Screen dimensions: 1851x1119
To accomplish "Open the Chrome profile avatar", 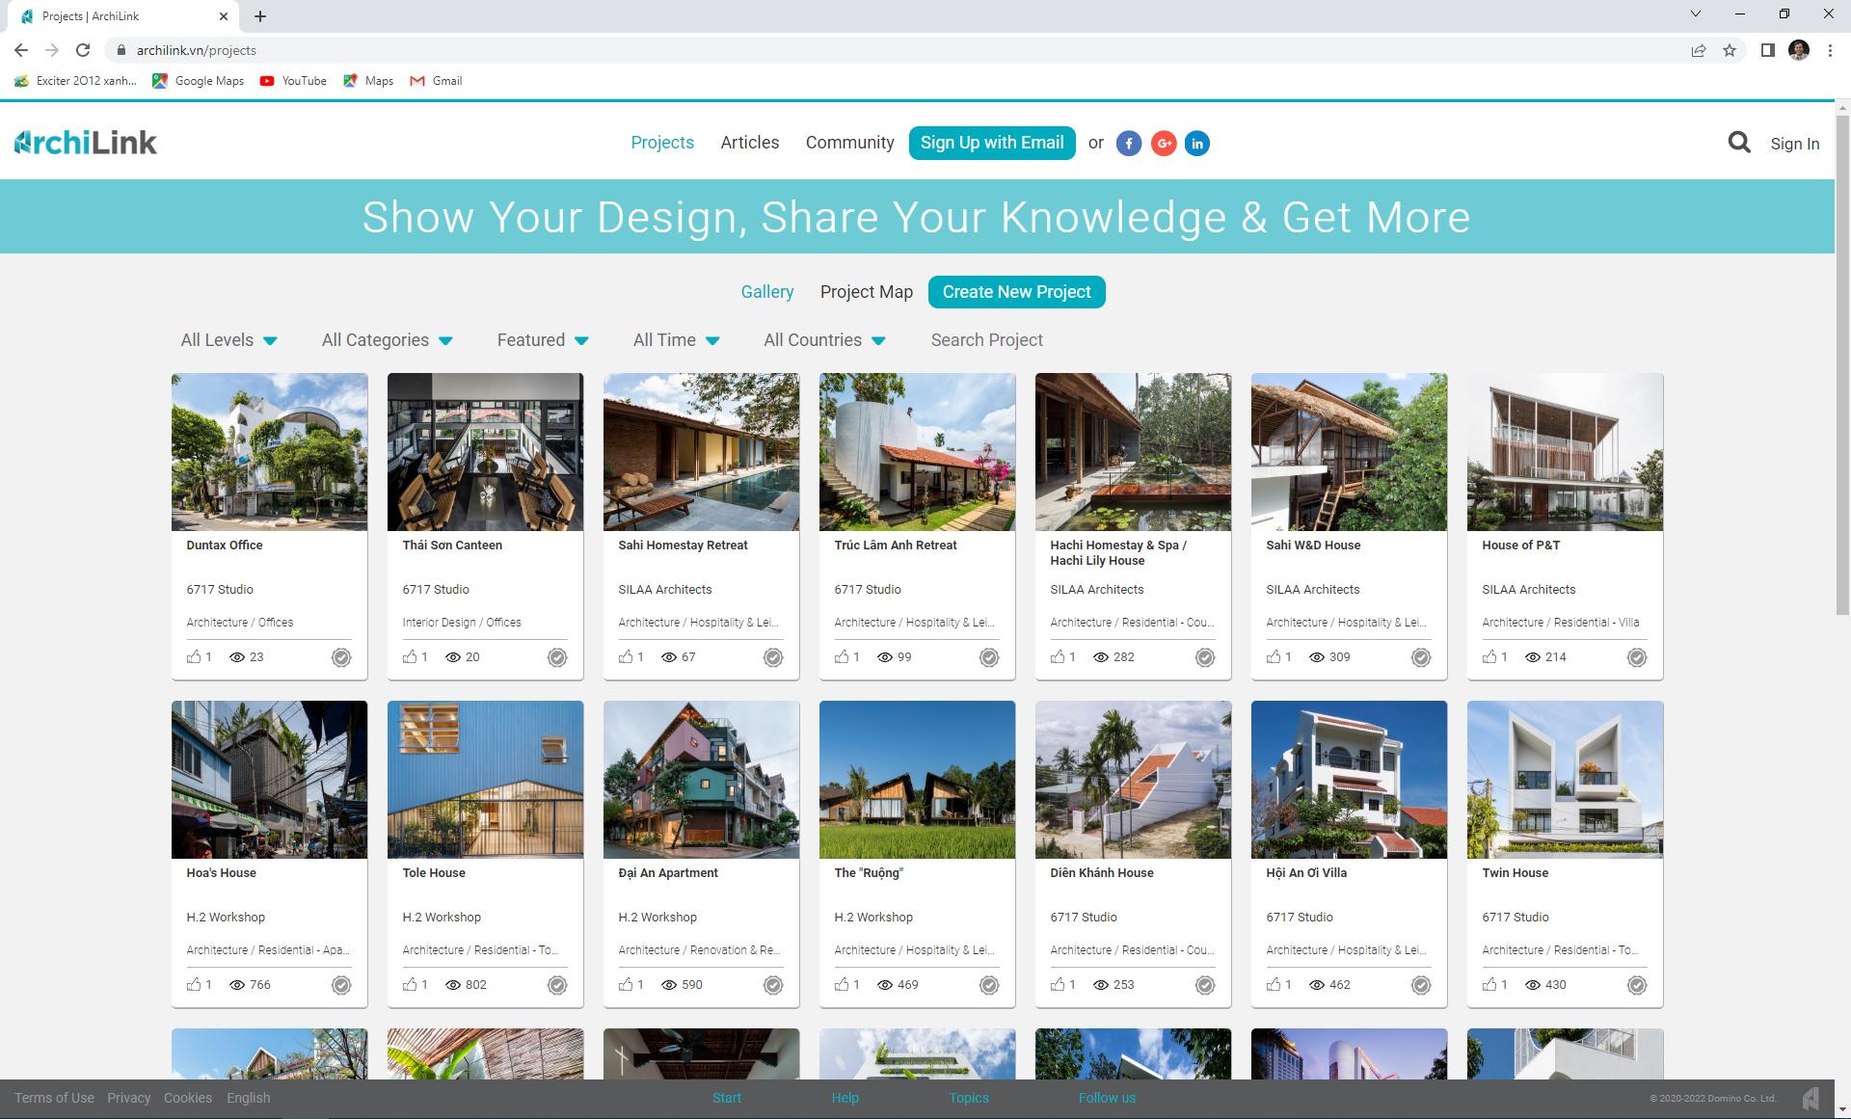I will 1799,50.
